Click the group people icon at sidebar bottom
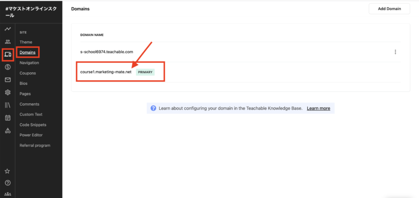 [8, 194]
